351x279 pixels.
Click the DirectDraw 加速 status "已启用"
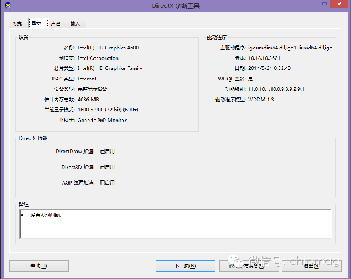108,151
